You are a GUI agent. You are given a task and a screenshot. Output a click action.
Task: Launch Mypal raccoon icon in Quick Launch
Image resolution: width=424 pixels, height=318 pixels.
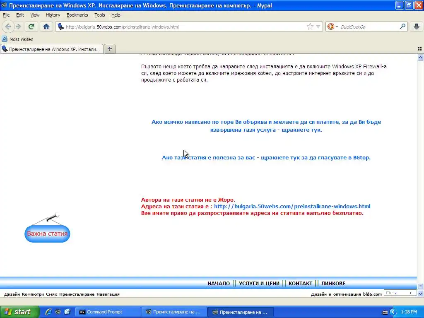coord(58,312)
